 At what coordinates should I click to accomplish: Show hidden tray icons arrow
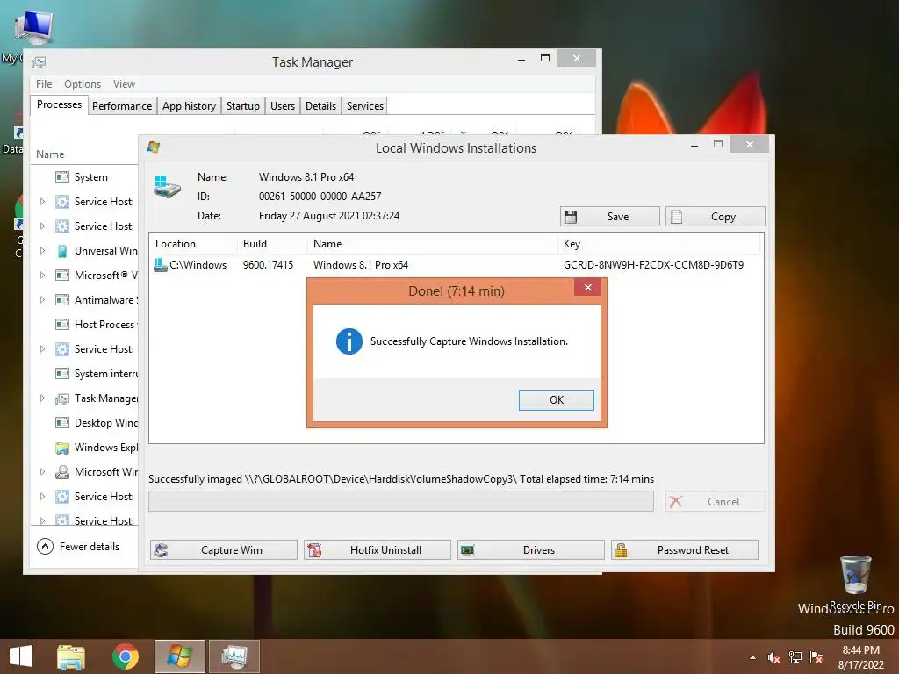click(752, 657)
